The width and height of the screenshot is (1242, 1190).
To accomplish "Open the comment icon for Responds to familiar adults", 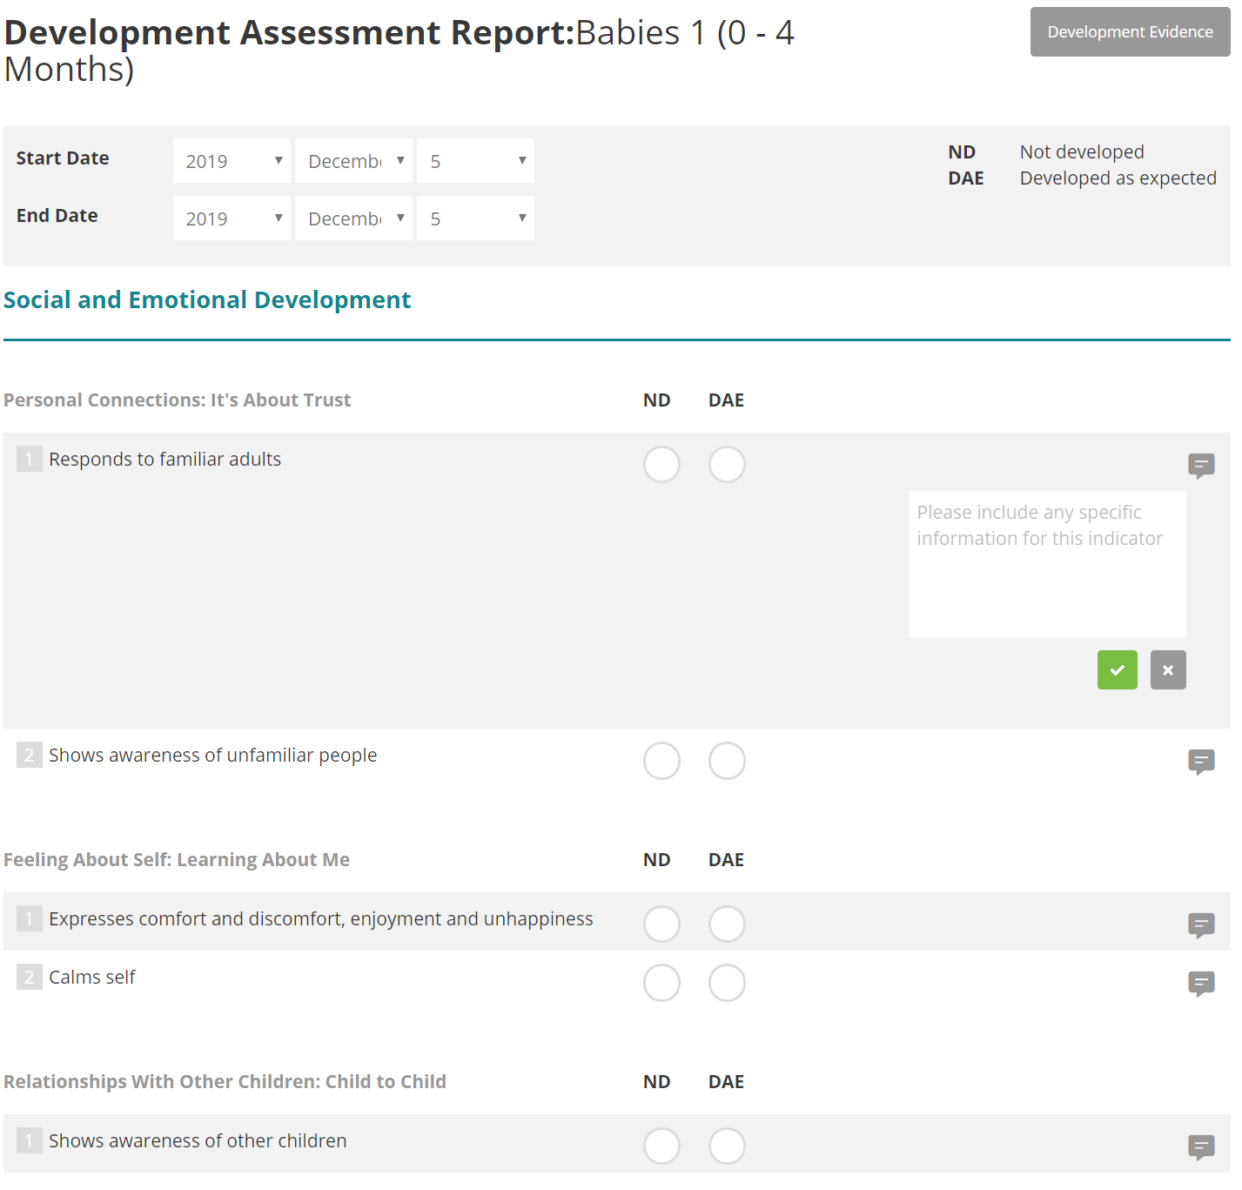I will tap(1201, 466).
